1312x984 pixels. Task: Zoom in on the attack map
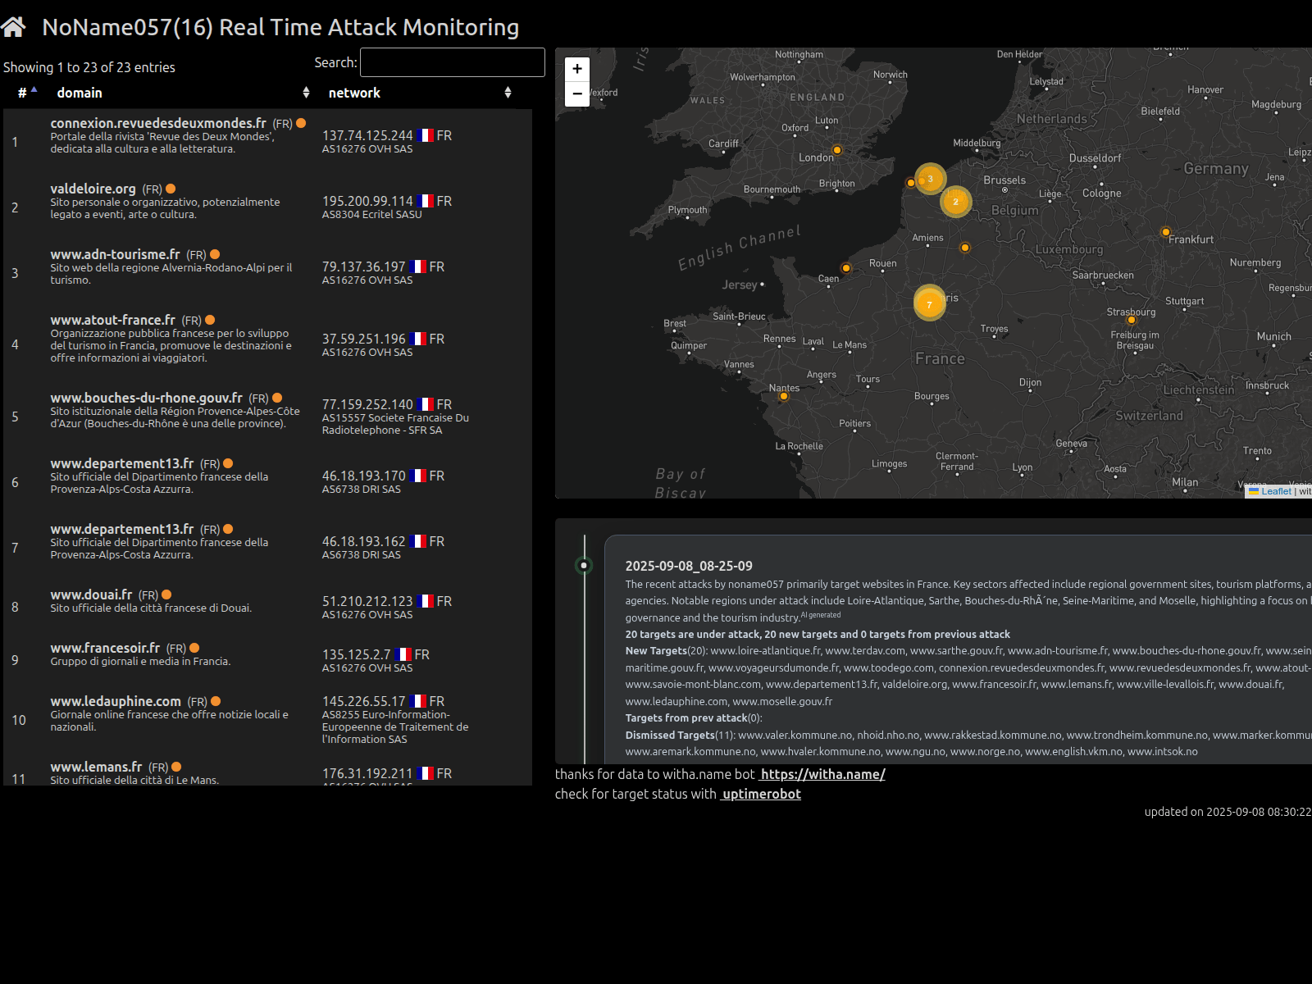[x=577, y=69]
